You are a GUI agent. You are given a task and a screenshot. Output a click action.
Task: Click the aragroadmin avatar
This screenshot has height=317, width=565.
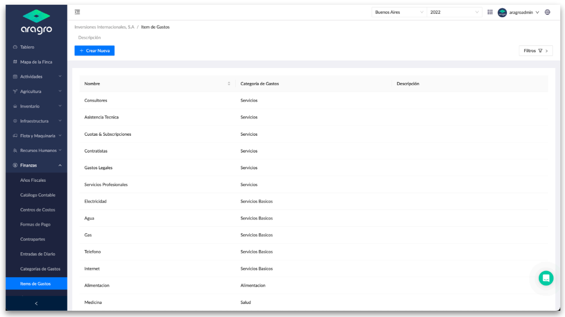[502, 13]
